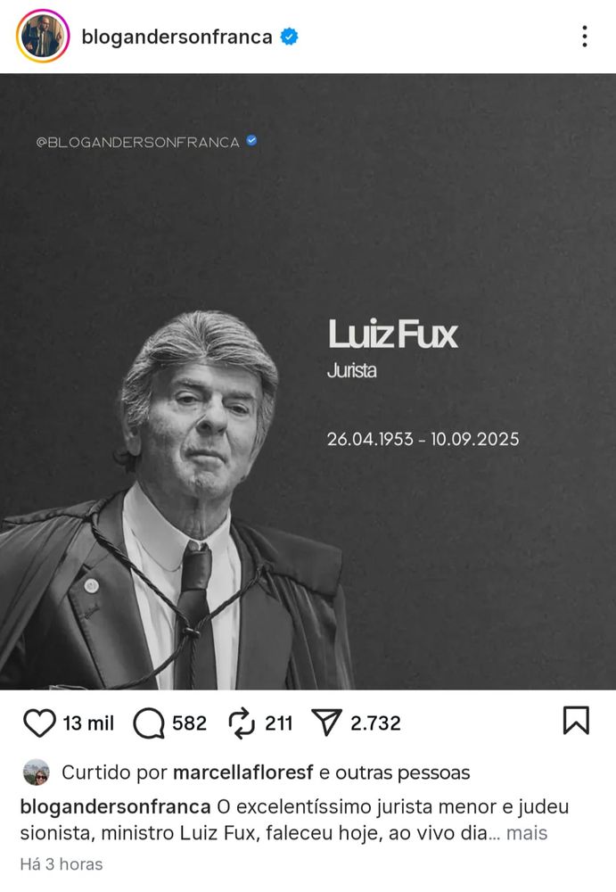The width and height of the screenshot is (616, 892).
Task: Open the marcellafloresf profile link
Action: pos(242,772)
